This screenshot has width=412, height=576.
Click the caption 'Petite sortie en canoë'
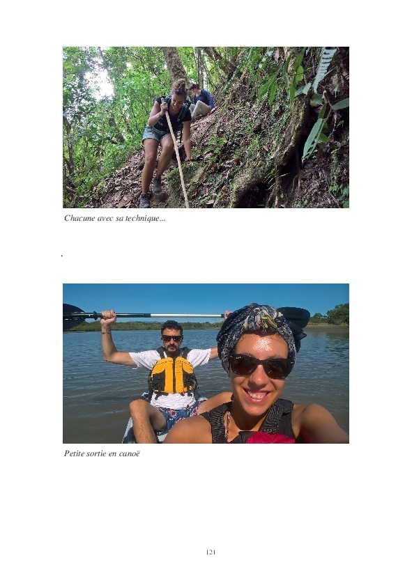tap(102, 453)
